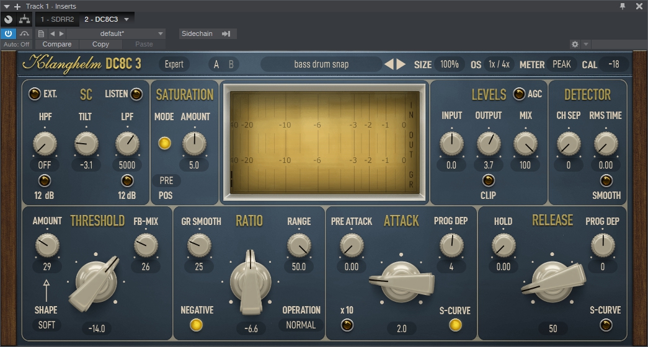Toggle the LPF 12 dB slope LED

[x=127, y=180]
